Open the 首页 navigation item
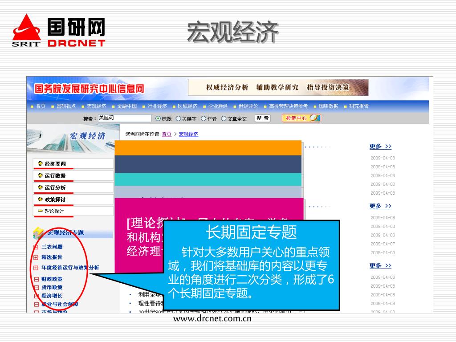 (x=41, y=106)
